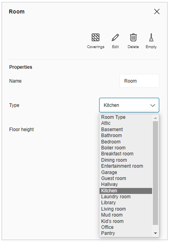Choose Hallway as room type
Viewport: 170px width, 242px height.
tap(126, 184)
